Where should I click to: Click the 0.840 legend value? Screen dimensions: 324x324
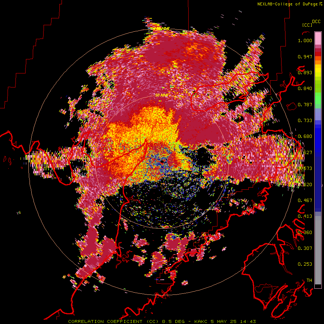pos(305,89)
